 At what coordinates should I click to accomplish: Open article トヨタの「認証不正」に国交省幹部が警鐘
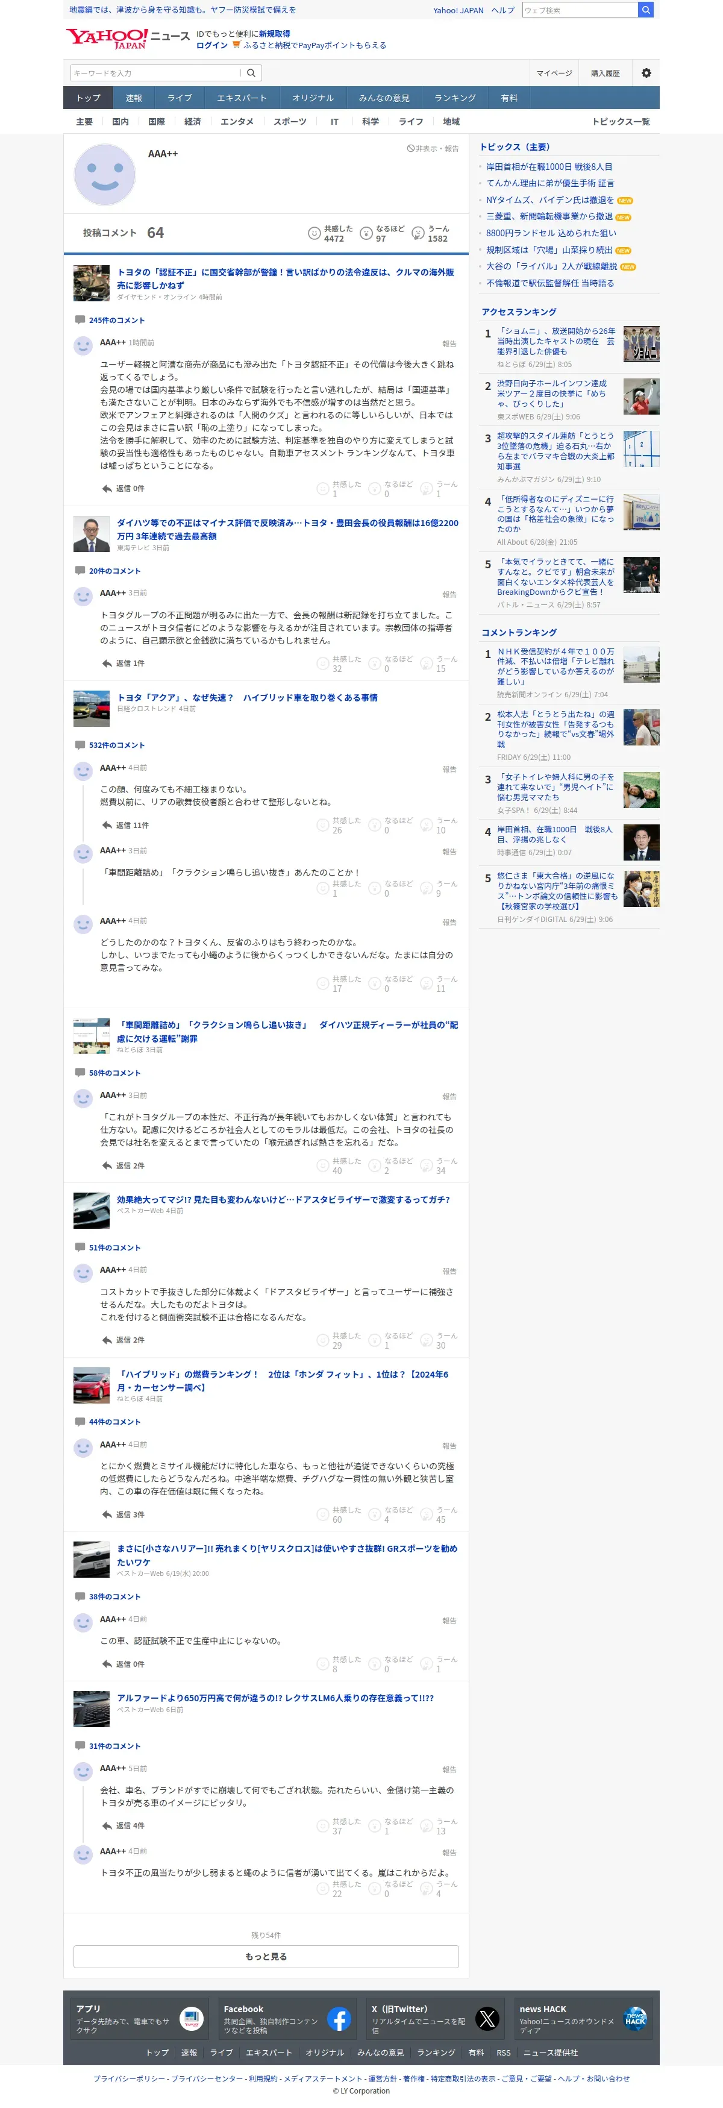coord(284,278)
